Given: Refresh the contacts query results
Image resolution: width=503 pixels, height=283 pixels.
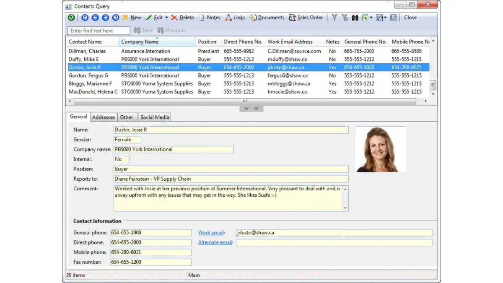Looking at the screenshot, I should [71, 18].
